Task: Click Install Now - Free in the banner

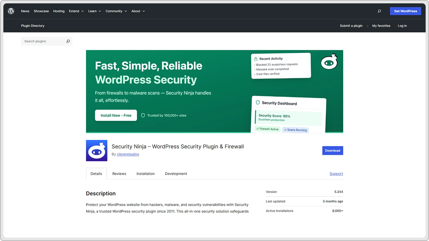Action: pos(116,115)
